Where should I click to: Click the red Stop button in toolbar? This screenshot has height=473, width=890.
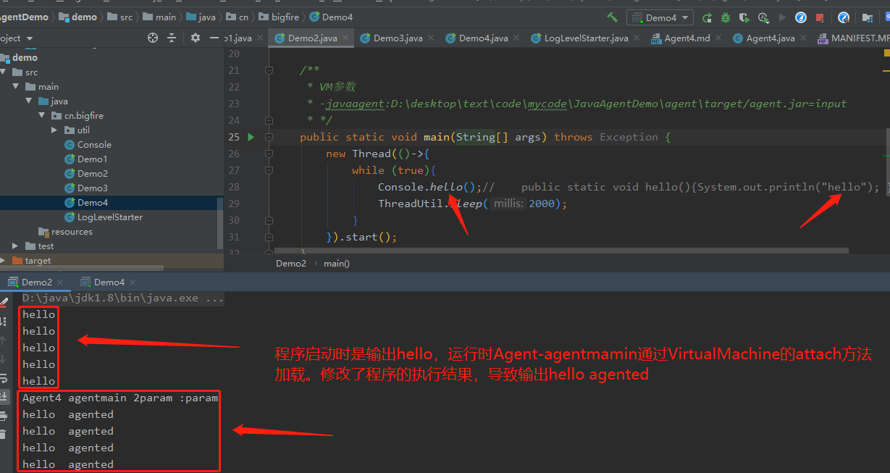[820, 17]
